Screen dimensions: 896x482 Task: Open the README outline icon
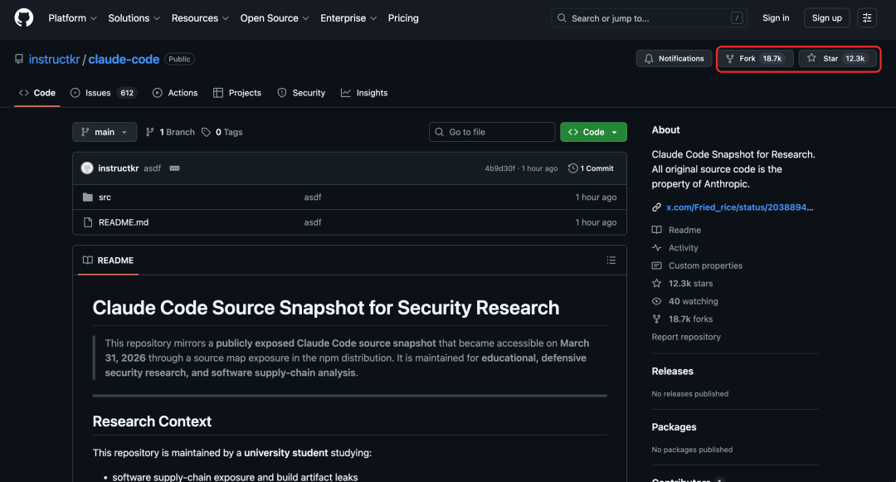tap(611, 260)
